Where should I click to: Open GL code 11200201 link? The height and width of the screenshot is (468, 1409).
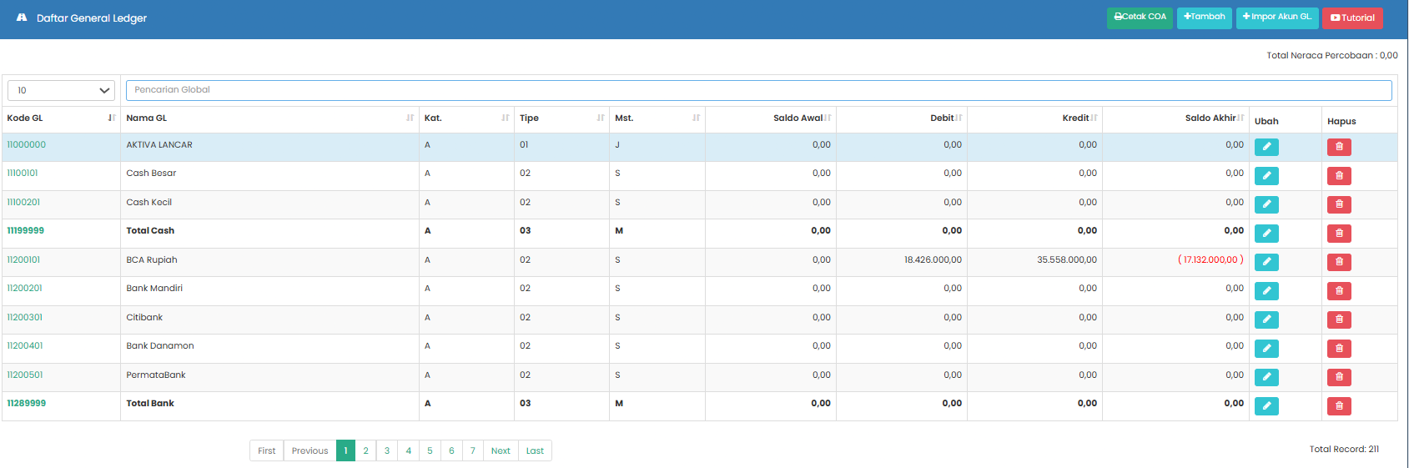tap(24, 289)
